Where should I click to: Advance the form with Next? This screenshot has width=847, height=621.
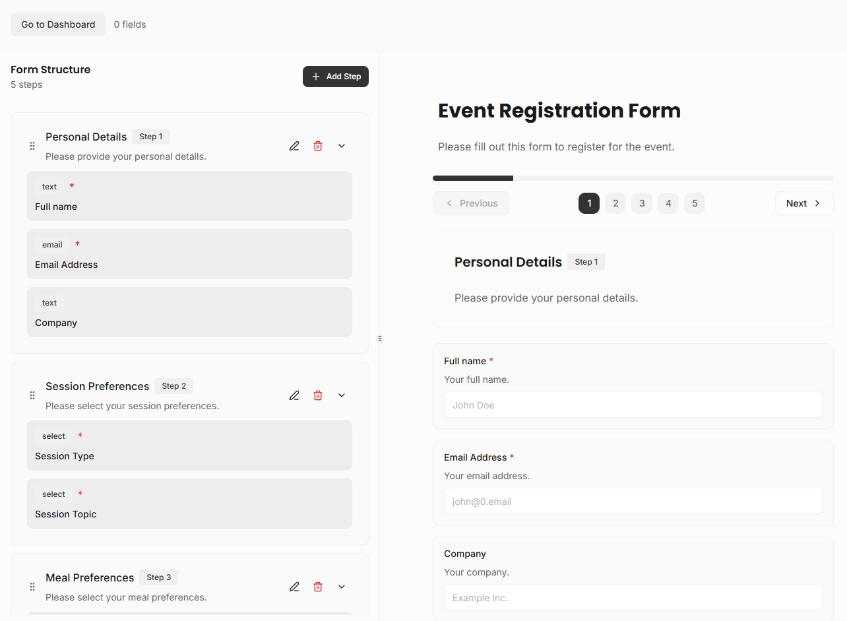803,203
